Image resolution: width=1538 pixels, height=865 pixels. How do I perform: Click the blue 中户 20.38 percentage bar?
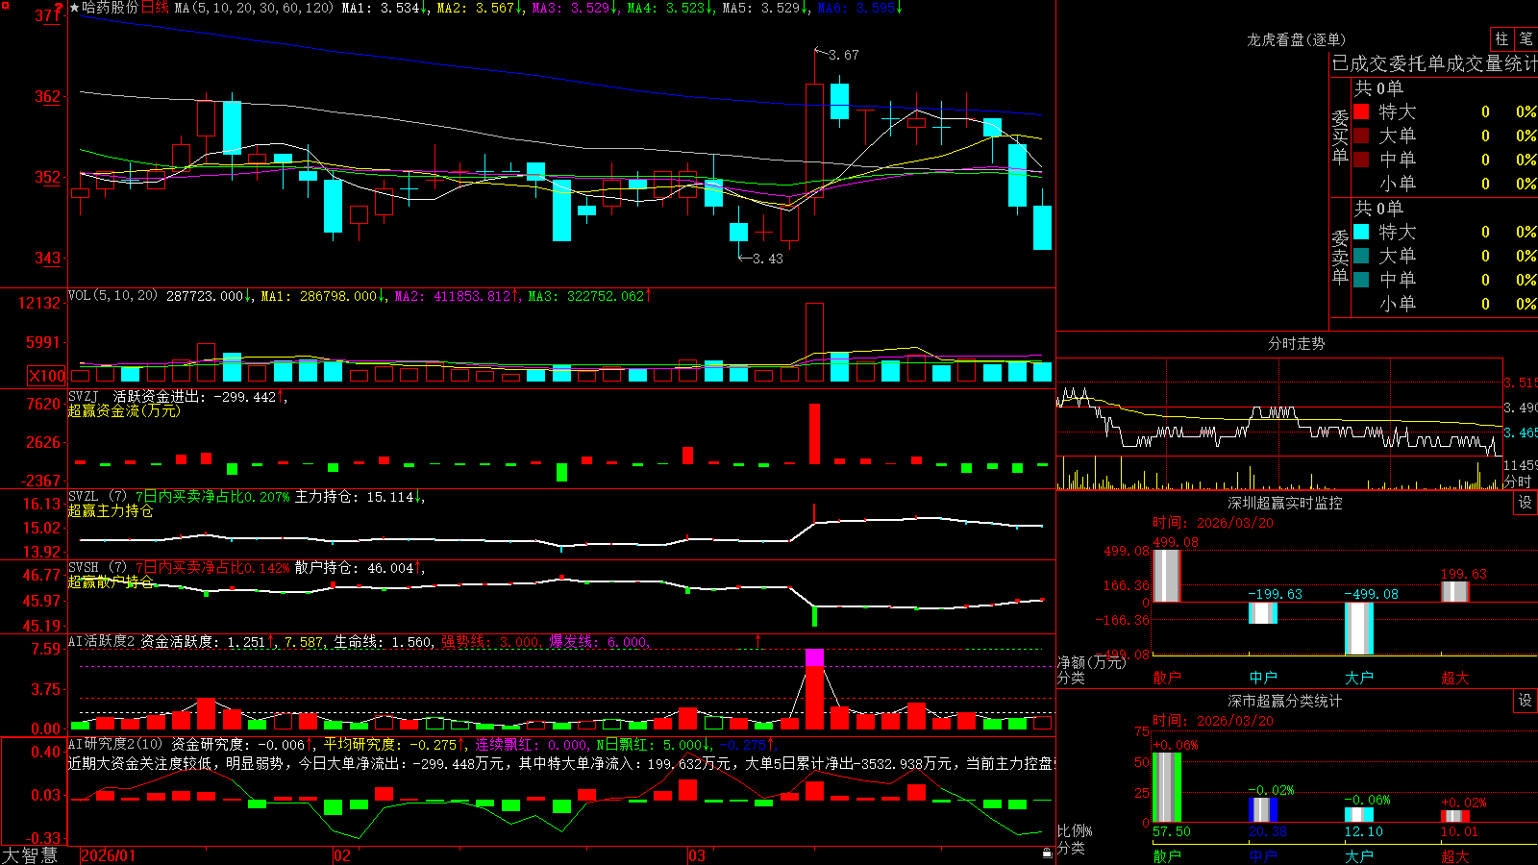(x=1262, y=809)
